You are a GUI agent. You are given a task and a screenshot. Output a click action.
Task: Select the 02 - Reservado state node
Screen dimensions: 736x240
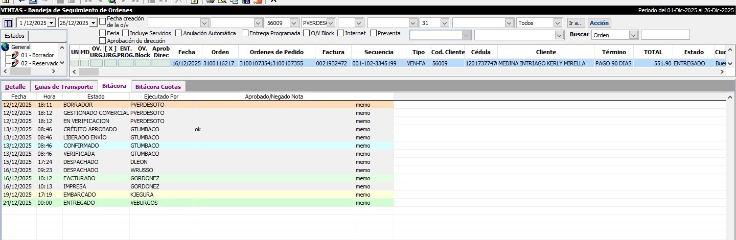39,63
